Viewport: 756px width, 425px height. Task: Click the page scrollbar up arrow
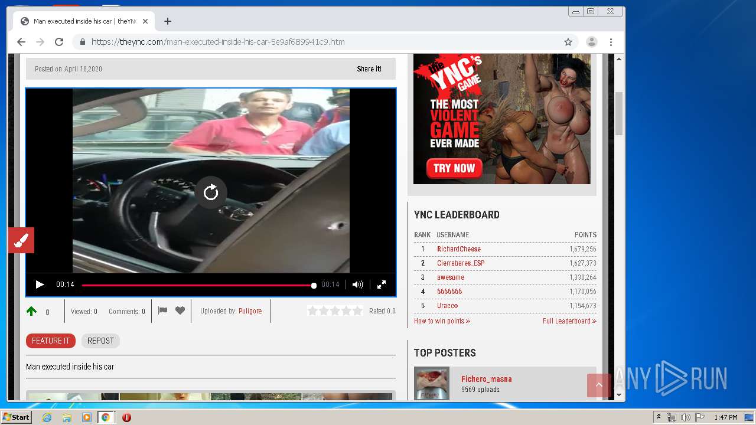pos(619,59)
